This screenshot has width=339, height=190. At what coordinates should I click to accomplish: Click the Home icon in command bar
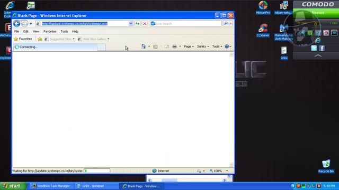point(144,46)
